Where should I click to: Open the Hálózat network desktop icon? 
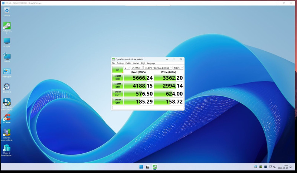click(7, 57)
